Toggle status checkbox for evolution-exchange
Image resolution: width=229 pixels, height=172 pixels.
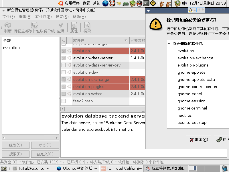click(64, 79)
